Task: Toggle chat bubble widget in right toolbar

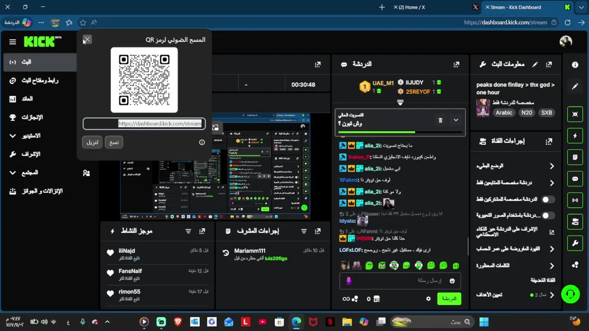Action: (x=575, y=179)
